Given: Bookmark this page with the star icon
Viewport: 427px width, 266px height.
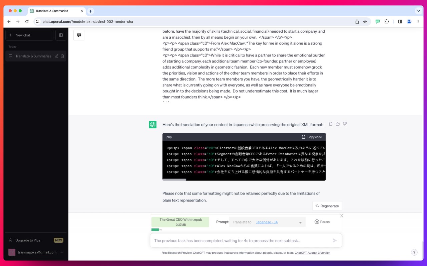Looking at the screenshot, I should tap(365, 22).
